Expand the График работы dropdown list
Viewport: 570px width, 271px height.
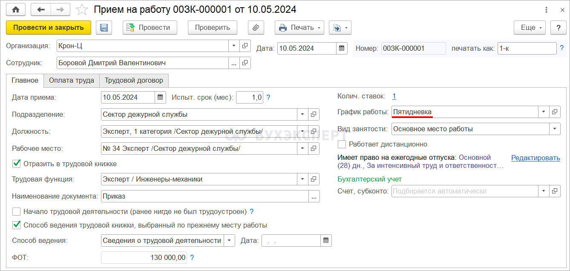(x=543, y=112)
